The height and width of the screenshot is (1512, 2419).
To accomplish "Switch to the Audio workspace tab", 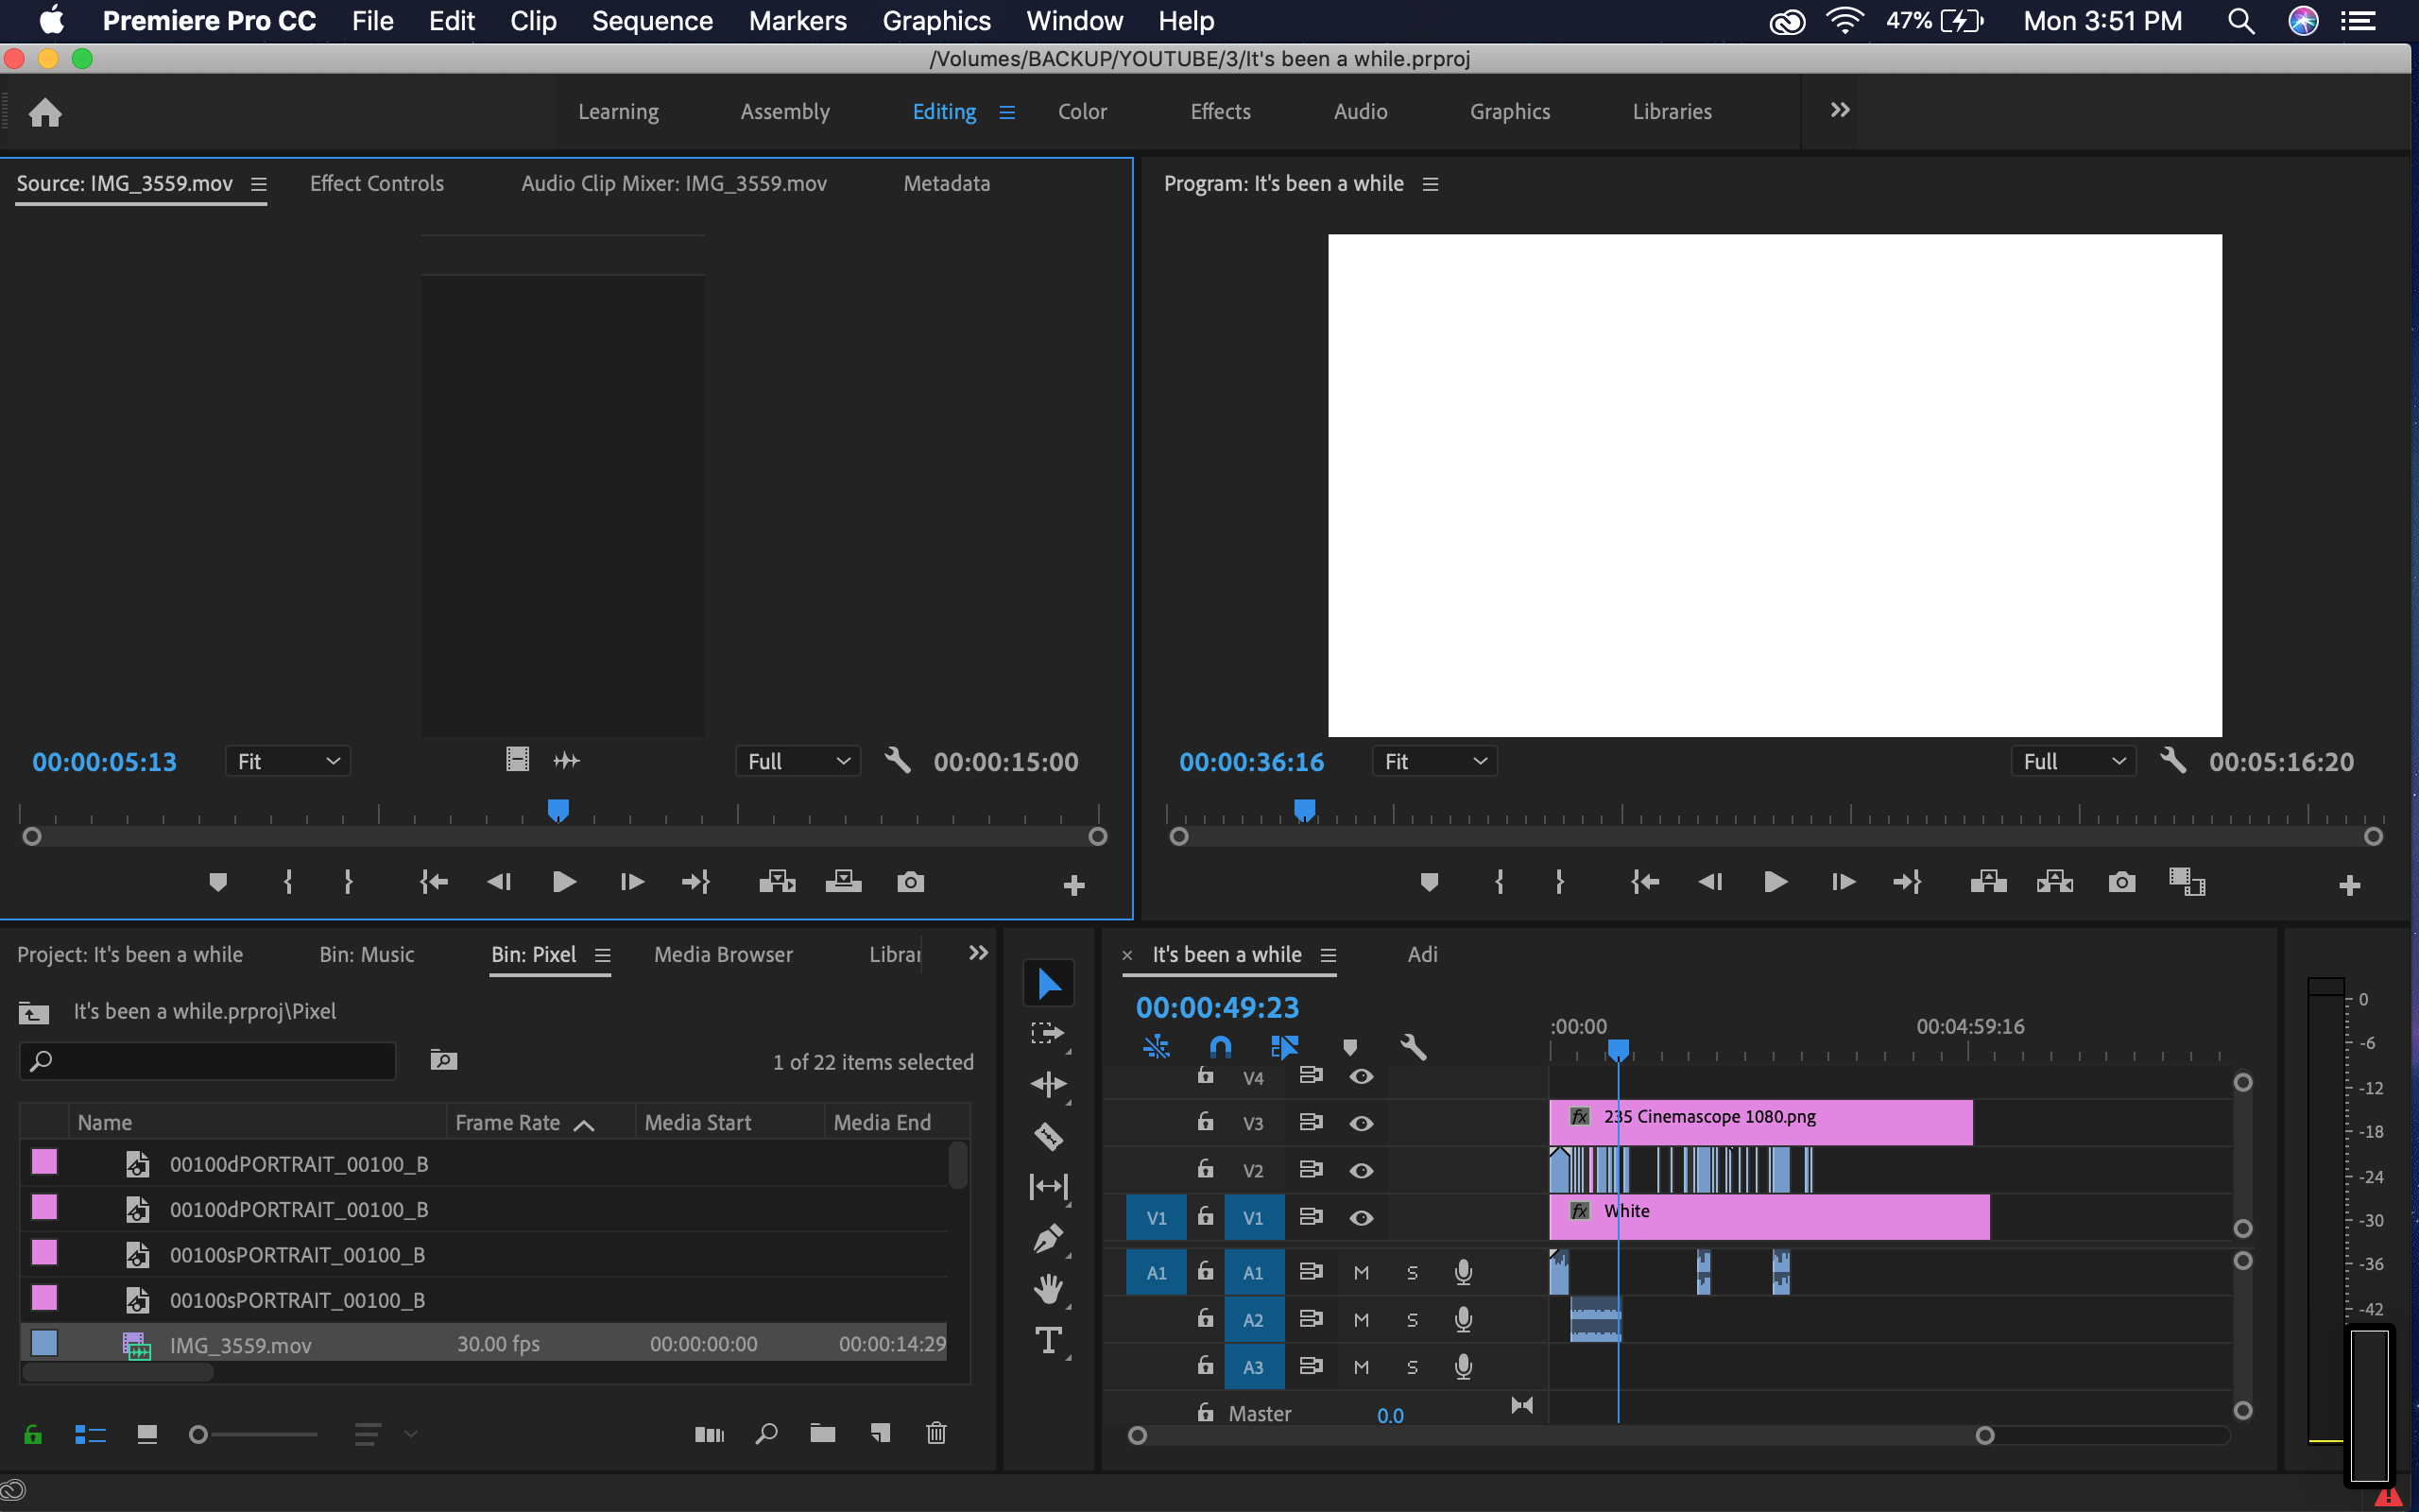I will coord(1360,112).
